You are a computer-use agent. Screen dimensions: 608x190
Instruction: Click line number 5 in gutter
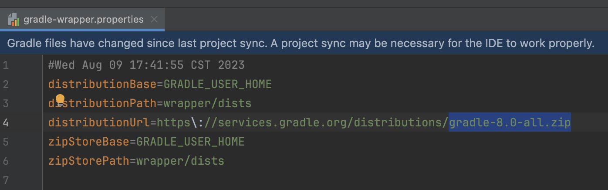(6, 142)
